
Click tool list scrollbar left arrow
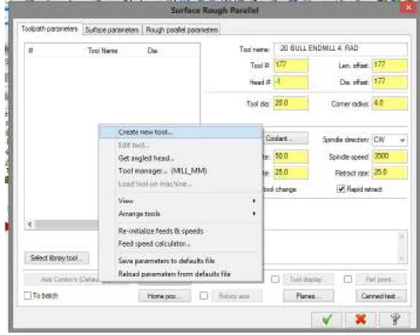(29, 224)
